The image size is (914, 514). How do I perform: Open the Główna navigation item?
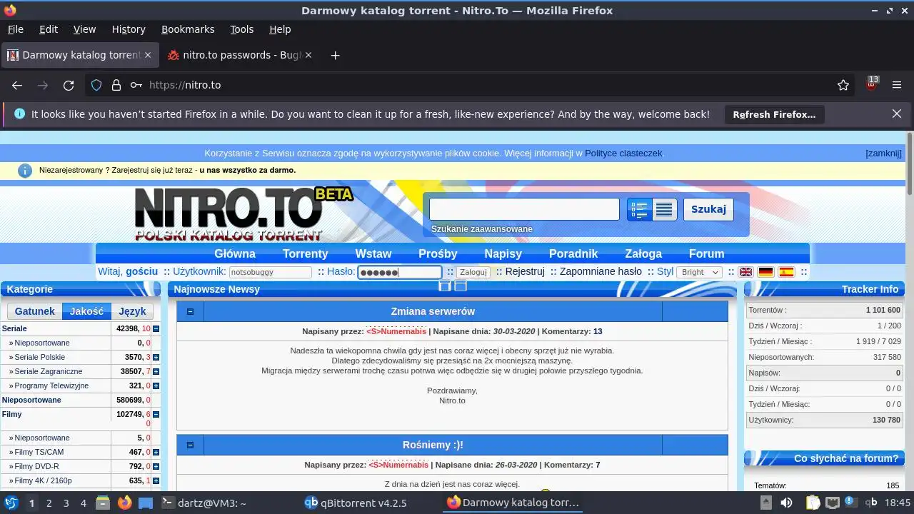(235, 253)
